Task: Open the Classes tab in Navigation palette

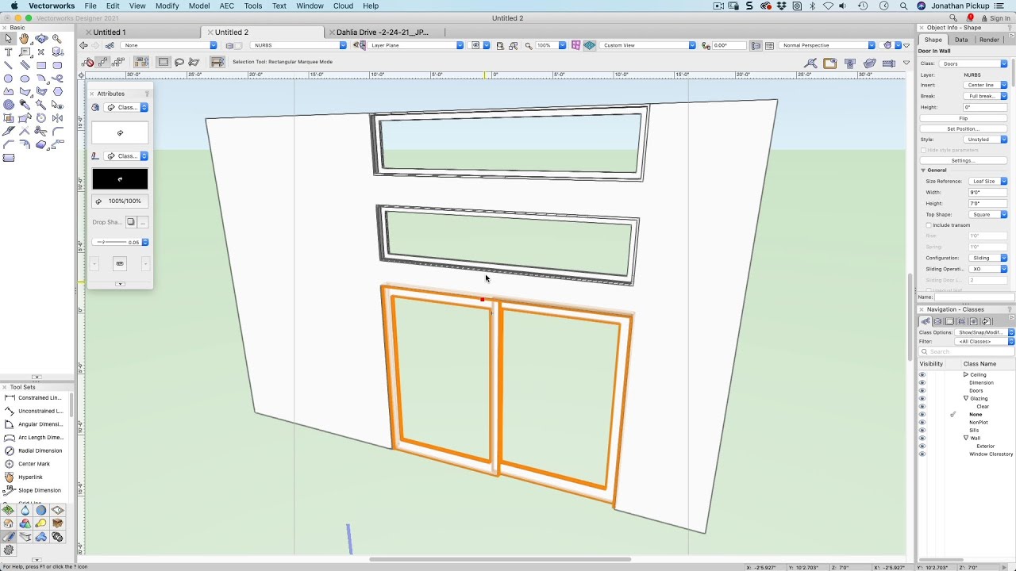Action: (926, 321)
